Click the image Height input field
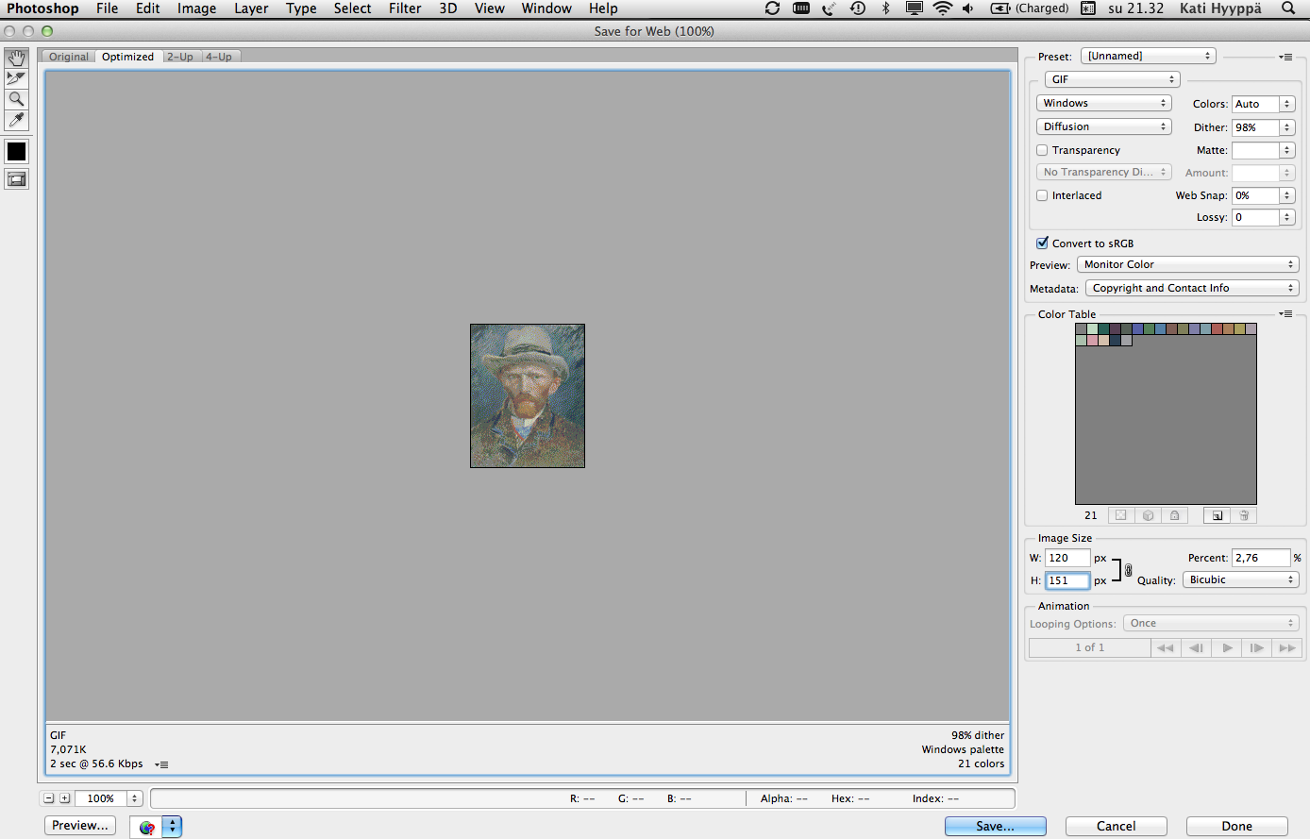 [x=1067, y=580]
